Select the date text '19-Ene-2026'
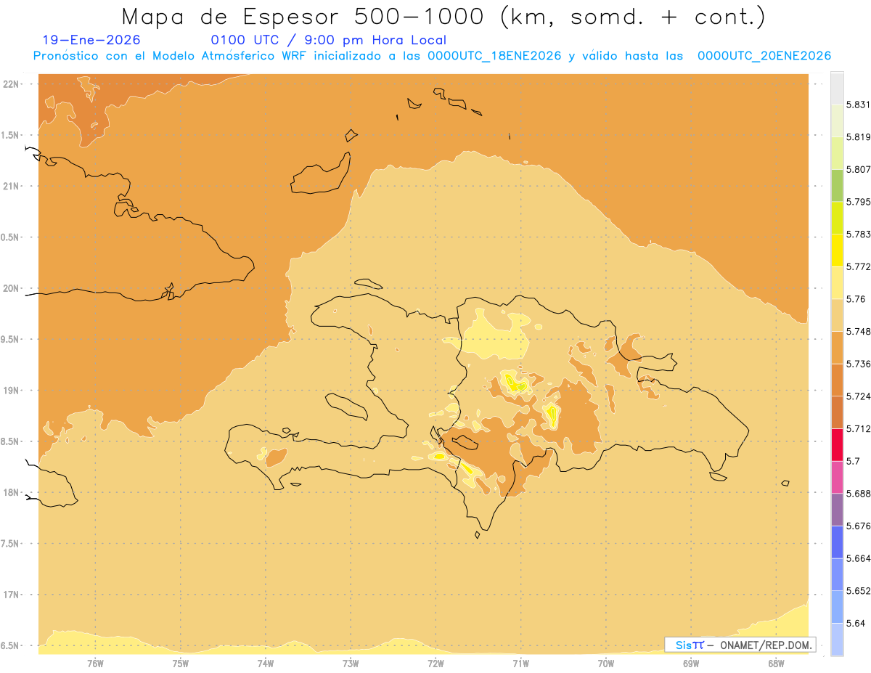 pyautogui.click(x=91, y=40)
